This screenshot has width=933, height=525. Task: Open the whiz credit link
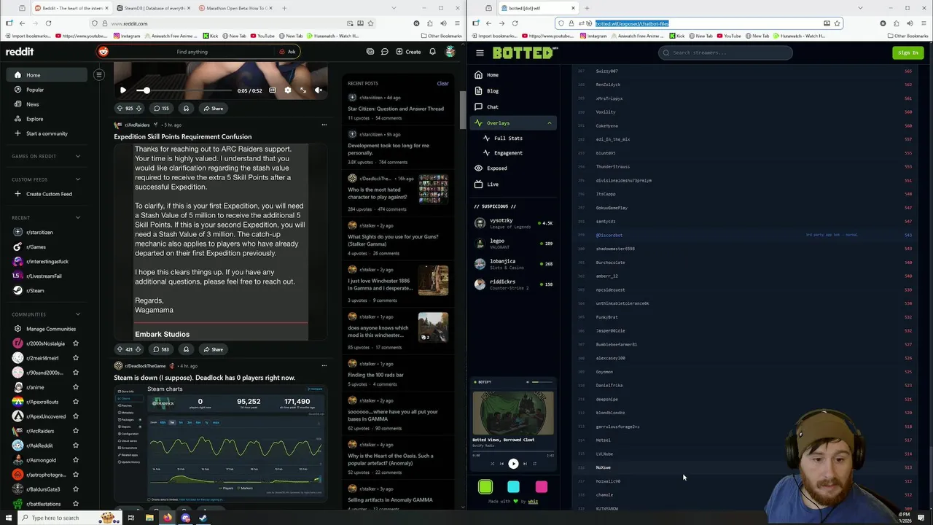tap(533, 502)
